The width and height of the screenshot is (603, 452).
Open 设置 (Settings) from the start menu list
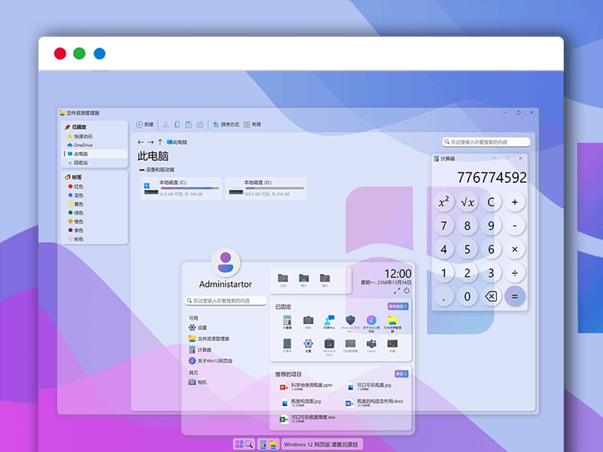pos(197,328)
